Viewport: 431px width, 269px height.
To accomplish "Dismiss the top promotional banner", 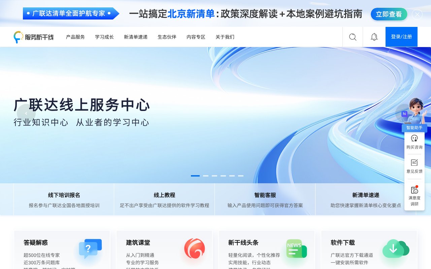I will (x=417, y=14).
